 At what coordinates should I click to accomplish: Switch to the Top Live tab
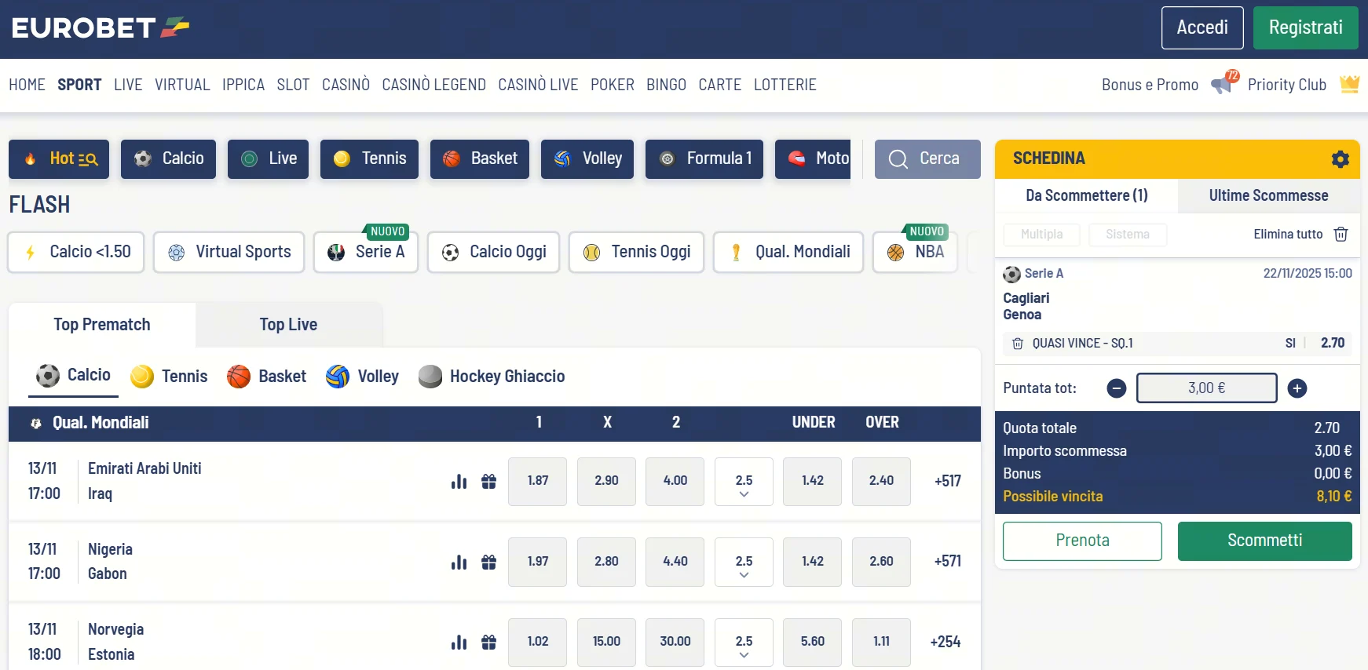288,325
